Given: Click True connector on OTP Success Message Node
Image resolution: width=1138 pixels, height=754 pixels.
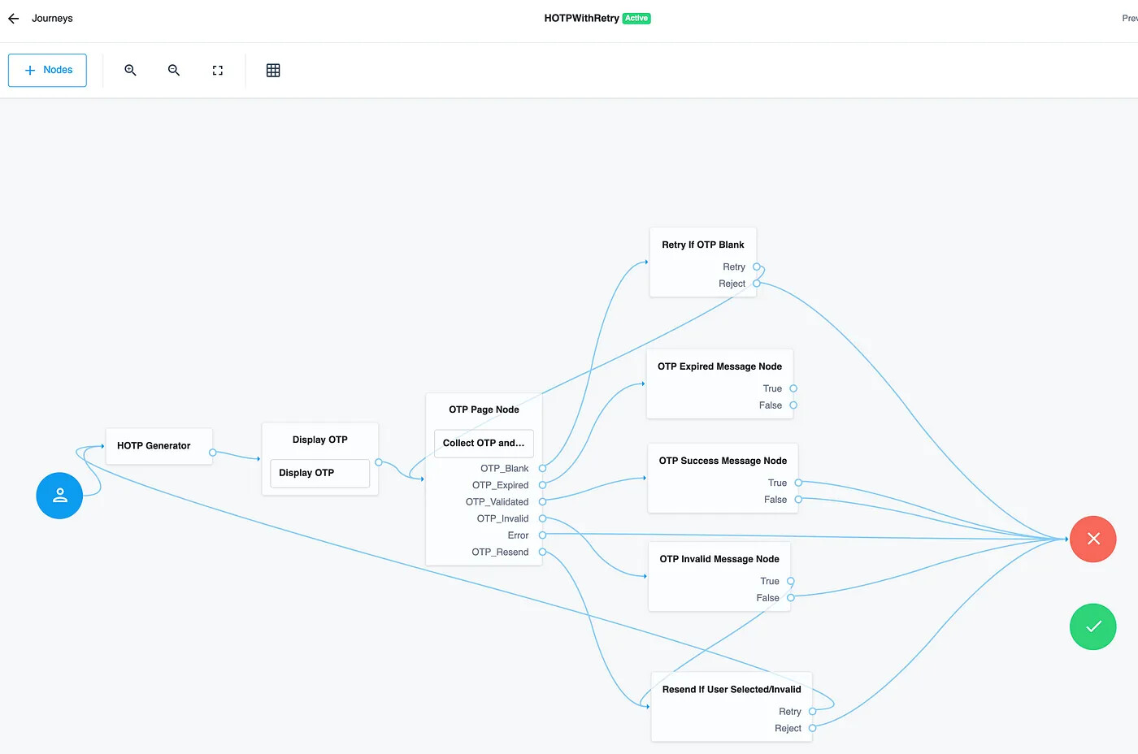Looking at the screenshot, I should (x=798, y=483).
